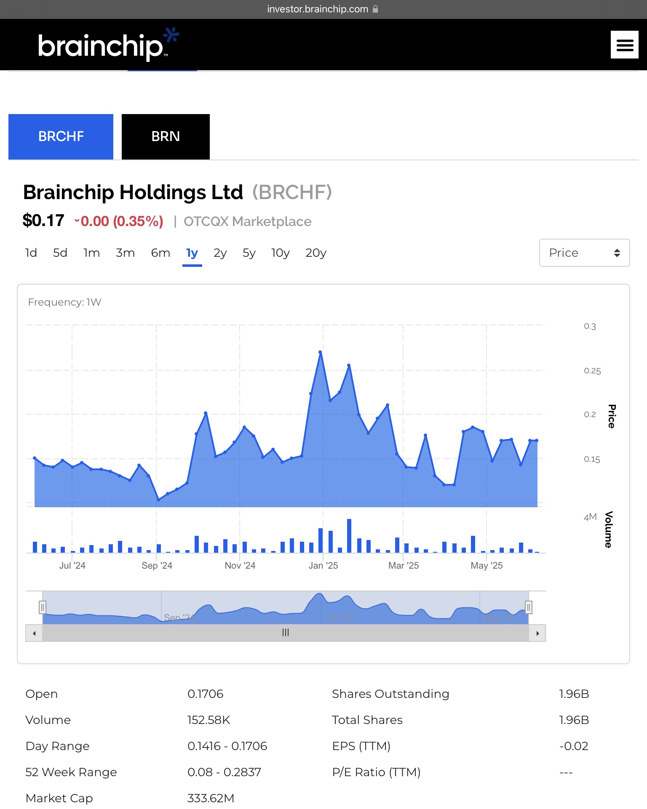
Task: Open the Price dropdown
Action: click(584, 253)
